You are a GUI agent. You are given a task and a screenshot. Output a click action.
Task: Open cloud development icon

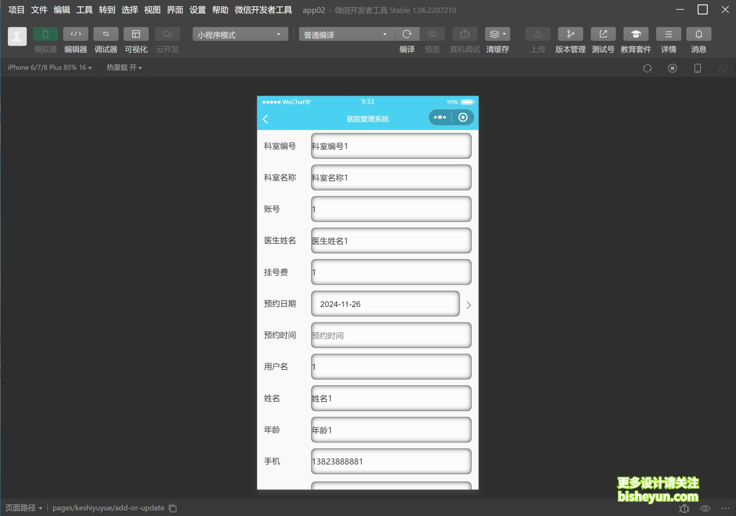pos(167,34)
